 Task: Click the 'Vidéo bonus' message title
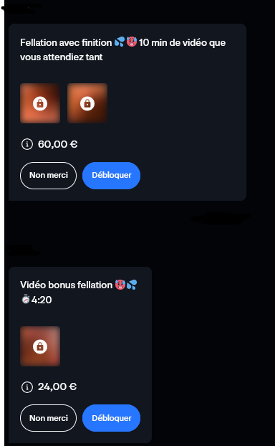pos(66,285)
